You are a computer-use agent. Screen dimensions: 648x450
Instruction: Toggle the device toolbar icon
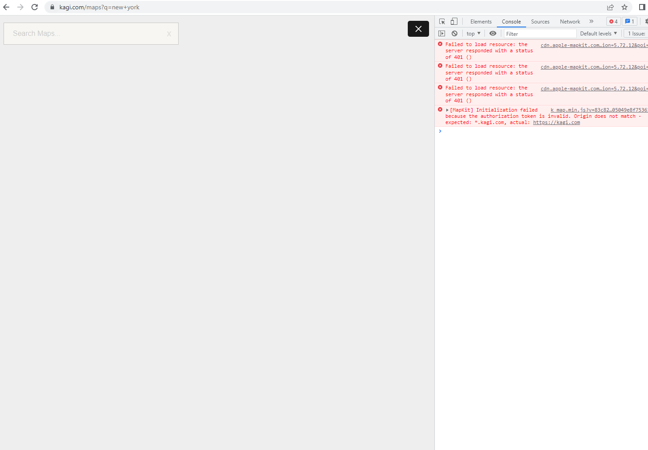point(454,21)
